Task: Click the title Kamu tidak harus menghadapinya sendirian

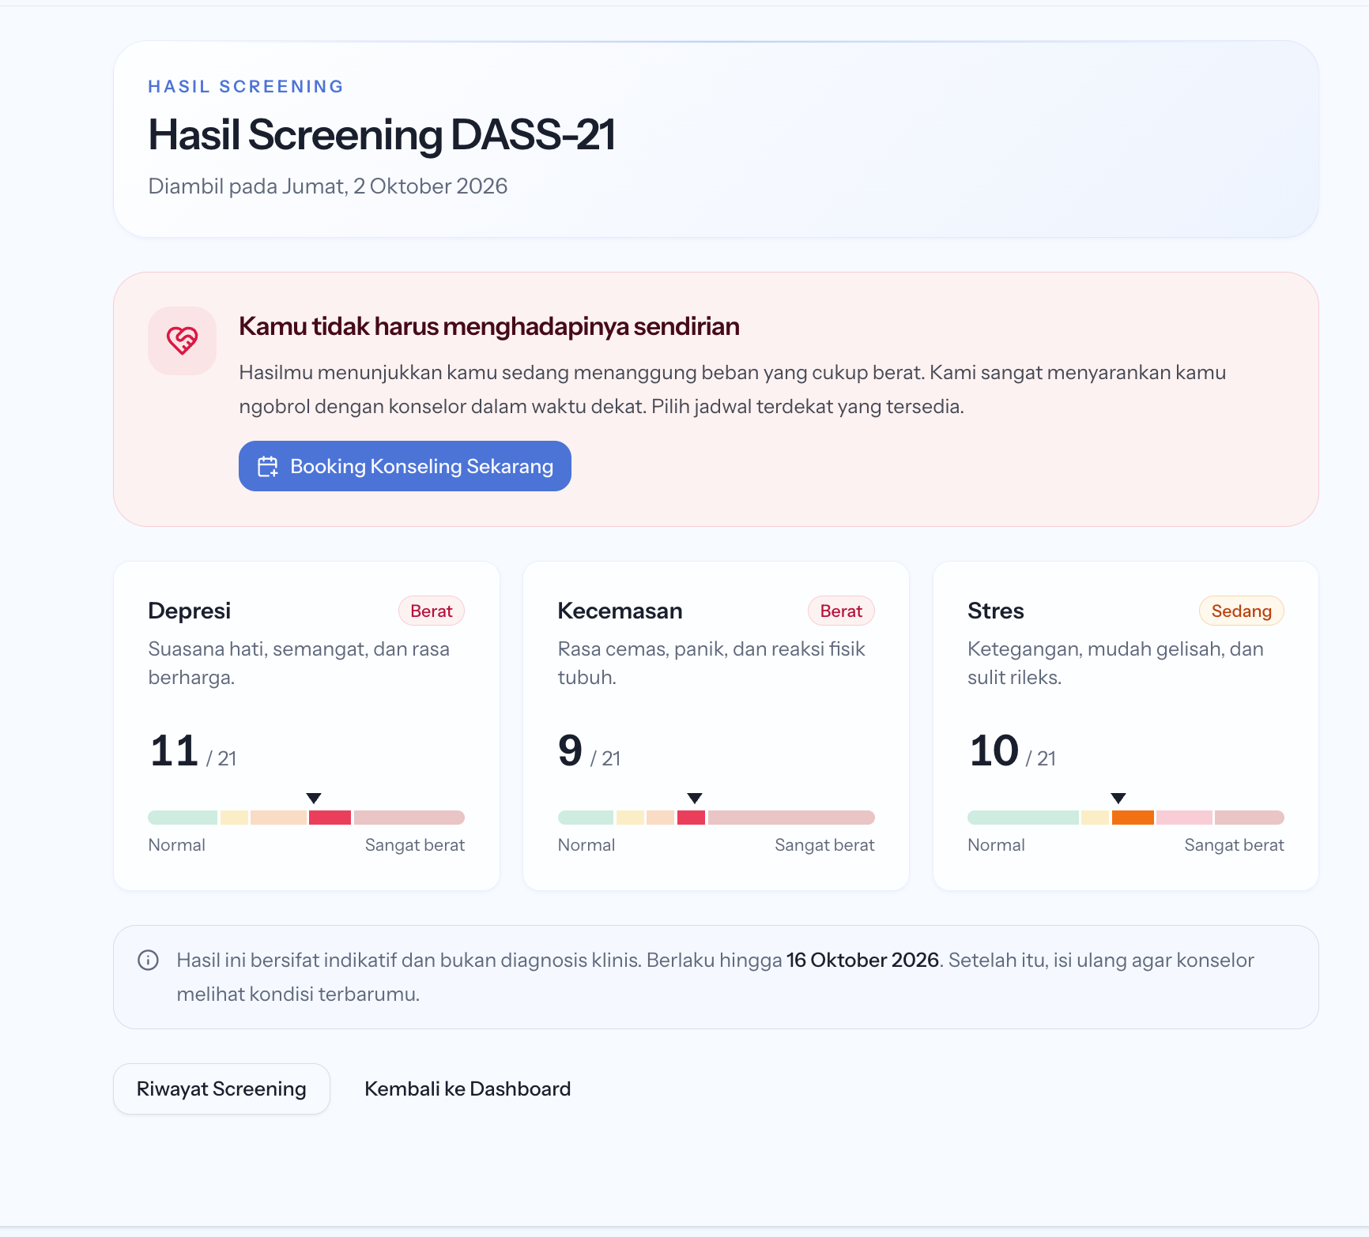Action: 489,326
